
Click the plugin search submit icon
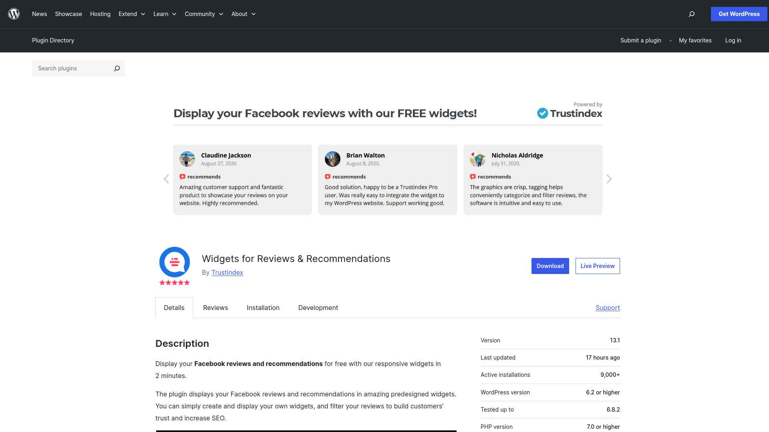click(117, 68)
